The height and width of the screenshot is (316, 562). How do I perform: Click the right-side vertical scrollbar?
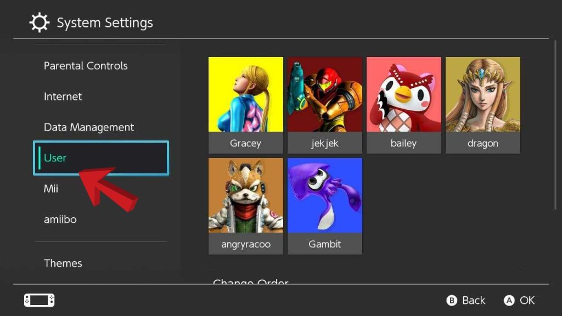(555, 125)
